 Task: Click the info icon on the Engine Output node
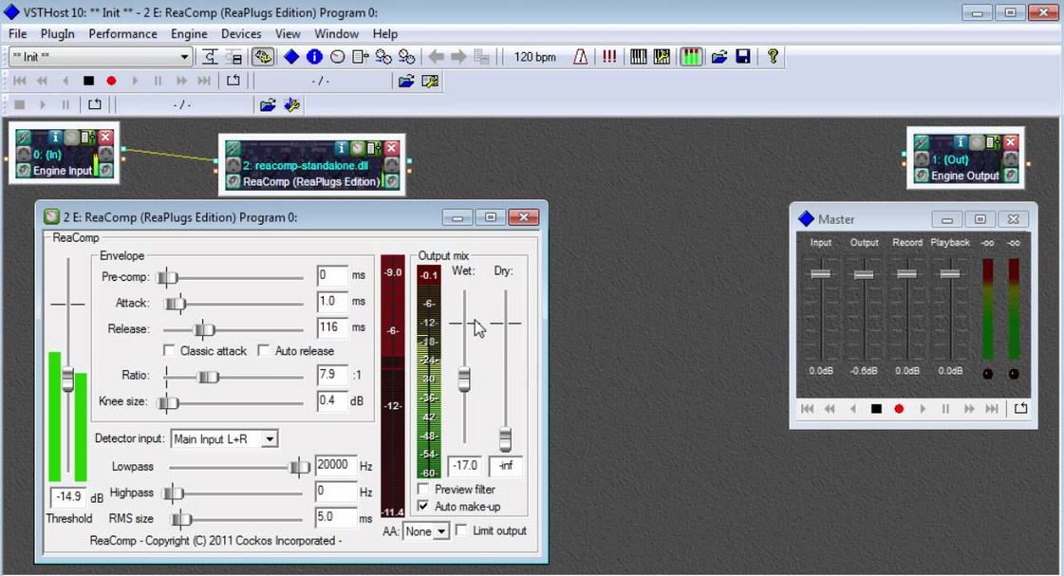point(960,141)
